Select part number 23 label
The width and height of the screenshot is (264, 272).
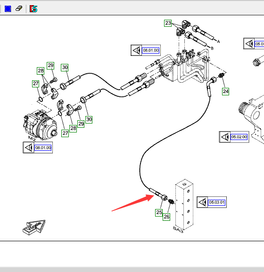click(168, 23)
